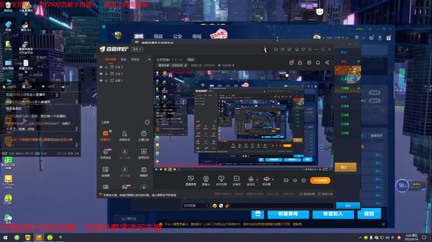Screen dimensions: 432x242
Task: Open the shop icon in the stream toolbar
Action: [x=309, y=63]
